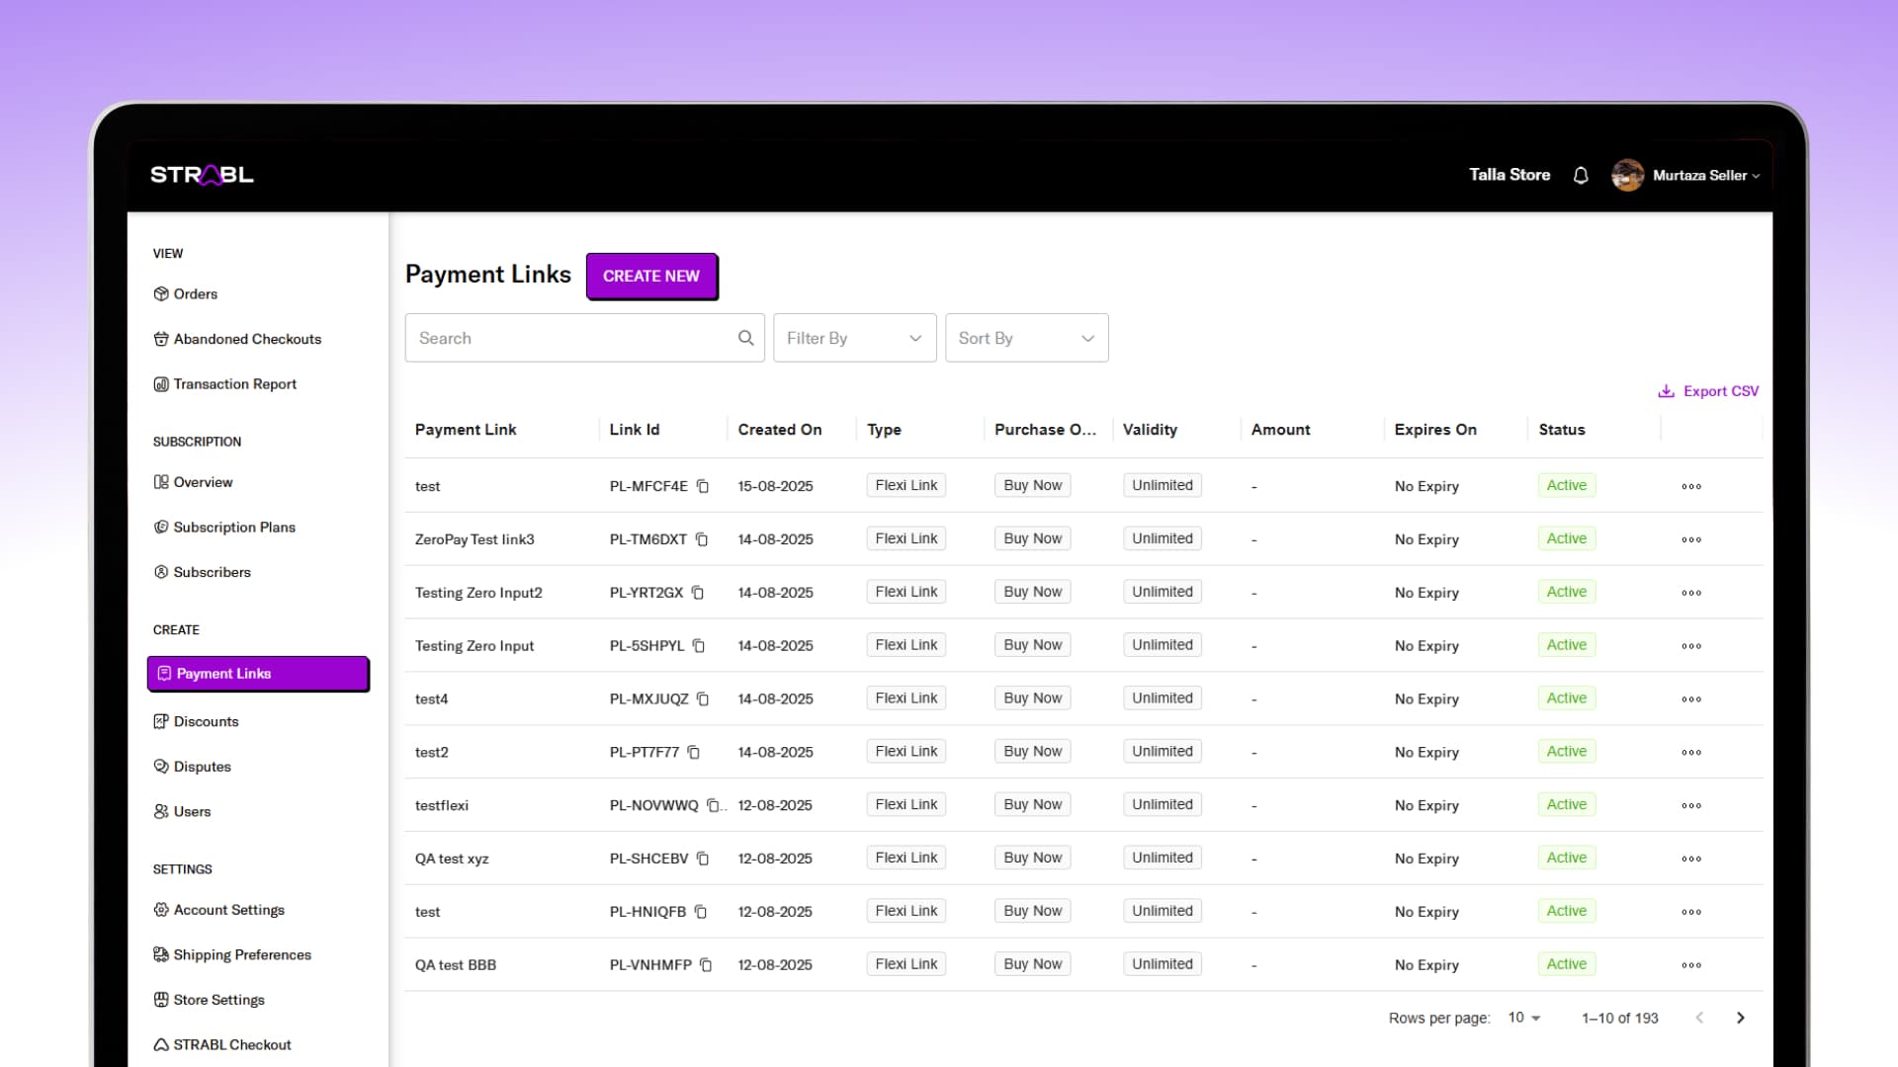Open the Filter By dropdown
The width and height of the screenshot is (1898, 1067).
(854, 338)
